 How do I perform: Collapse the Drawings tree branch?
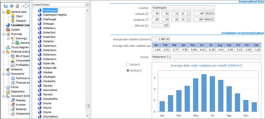click(4, 34)
